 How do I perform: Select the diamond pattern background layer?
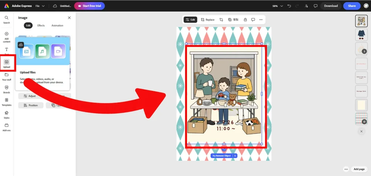[361, 119]
